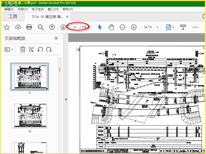Image resolution: width=206 pixels, height=154 pixels.
Task: Click the fit page view icon
Action: click(x=169, y=27)
